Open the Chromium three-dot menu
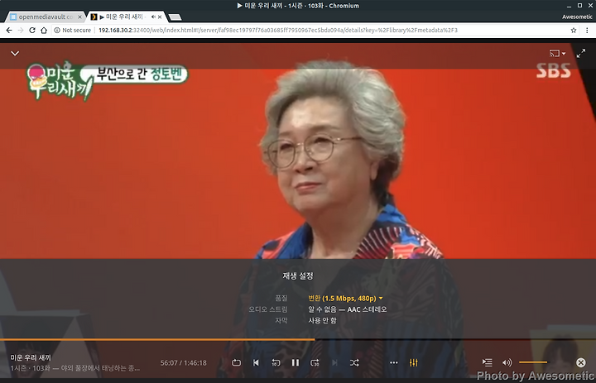Screen dimensions: 596x383 click(587, 30)
